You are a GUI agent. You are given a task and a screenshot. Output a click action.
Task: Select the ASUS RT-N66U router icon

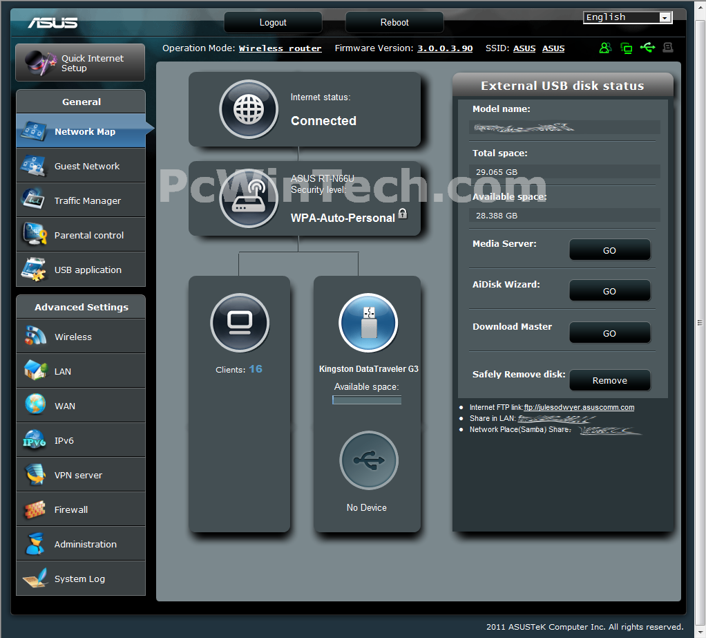249,198
